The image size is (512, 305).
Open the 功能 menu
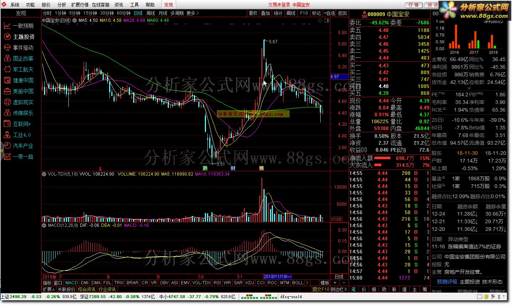pos(31,5)
